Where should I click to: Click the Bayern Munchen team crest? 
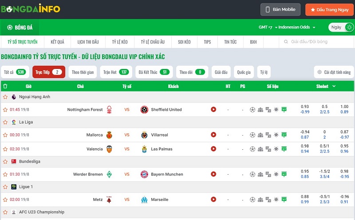click(144, 174)
